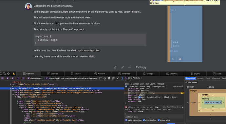Toggle the ember-view class checkbox
The image size is (226, 124).
point(159,120)
